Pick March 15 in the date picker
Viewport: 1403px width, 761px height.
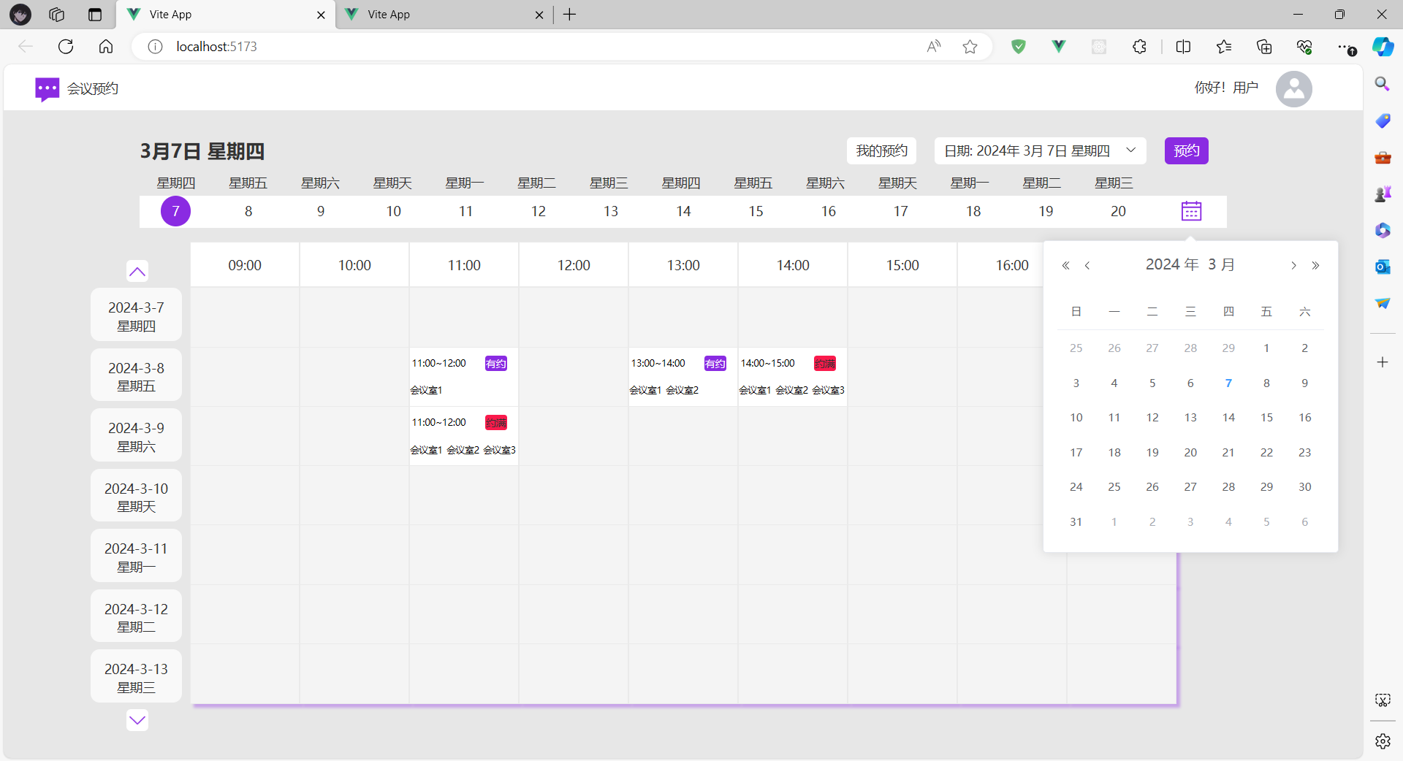coord(1266,418)
